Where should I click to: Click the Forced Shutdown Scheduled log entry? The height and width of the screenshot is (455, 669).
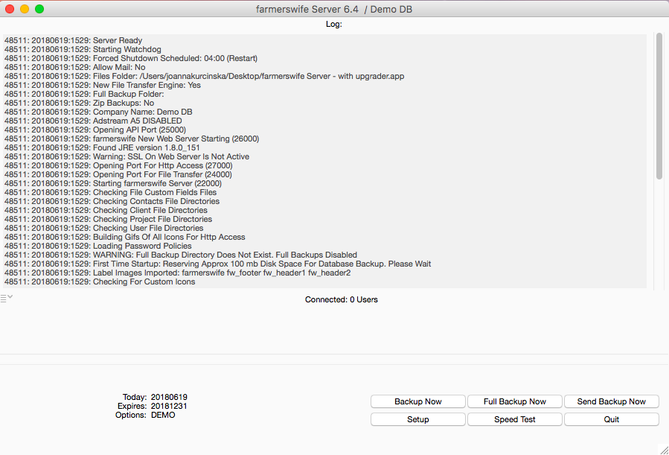pyautogui.click(x=131, y=59)
